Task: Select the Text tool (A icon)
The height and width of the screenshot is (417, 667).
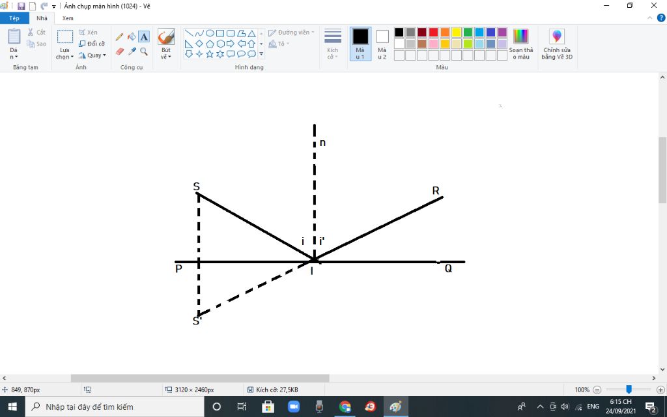Action: [144, 37]
